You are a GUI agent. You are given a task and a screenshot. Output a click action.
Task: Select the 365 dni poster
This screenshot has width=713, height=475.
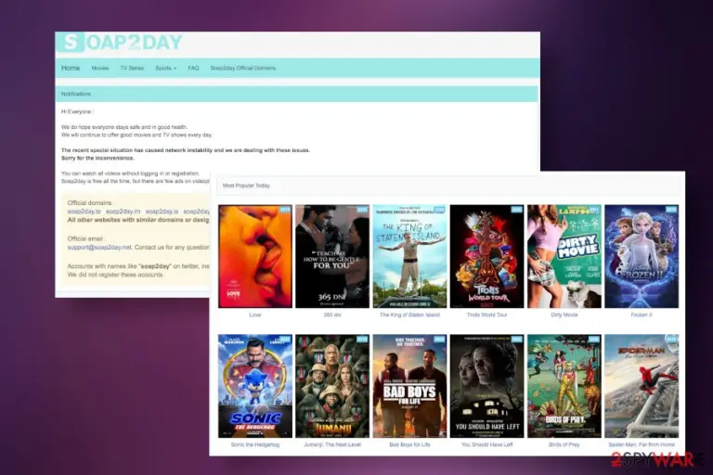(332, 256)
